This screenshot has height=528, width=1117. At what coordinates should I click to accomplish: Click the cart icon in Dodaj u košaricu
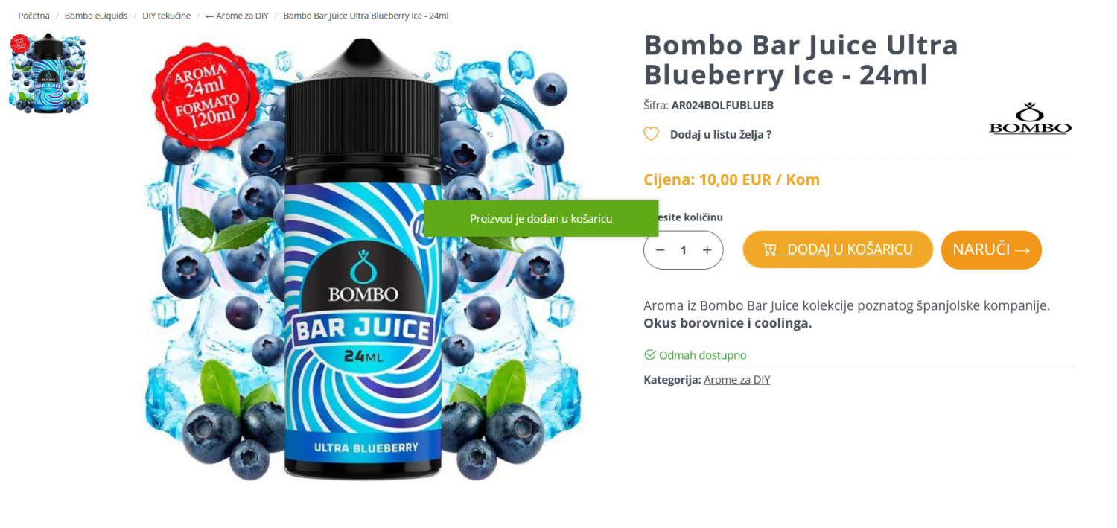coord(770,249)
